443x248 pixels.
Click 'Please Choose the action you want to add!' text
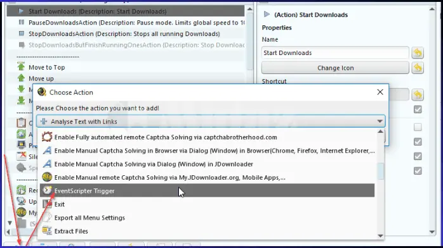(98, 108)
